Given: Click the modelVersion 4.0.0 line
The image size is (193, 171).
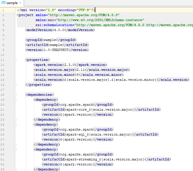Looking at the screenshot, I should (60, 30).
